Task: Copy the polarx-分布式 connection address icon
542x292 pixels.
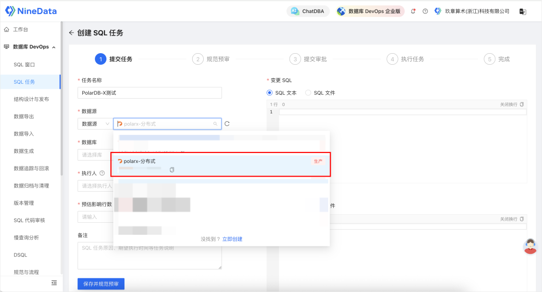Action: pos(172,170)
